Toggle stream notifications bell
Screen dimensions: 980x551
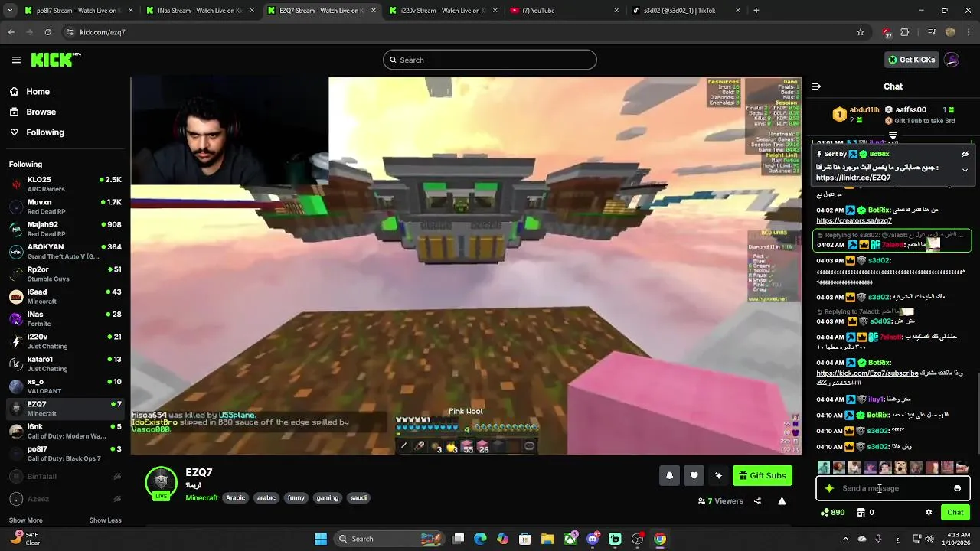[669, 475]
